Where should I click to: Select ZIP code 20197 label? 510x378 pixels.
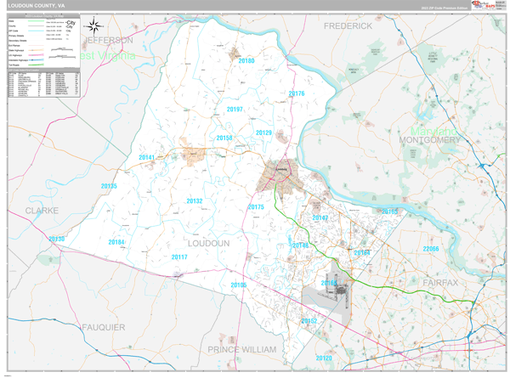point(235,110)
